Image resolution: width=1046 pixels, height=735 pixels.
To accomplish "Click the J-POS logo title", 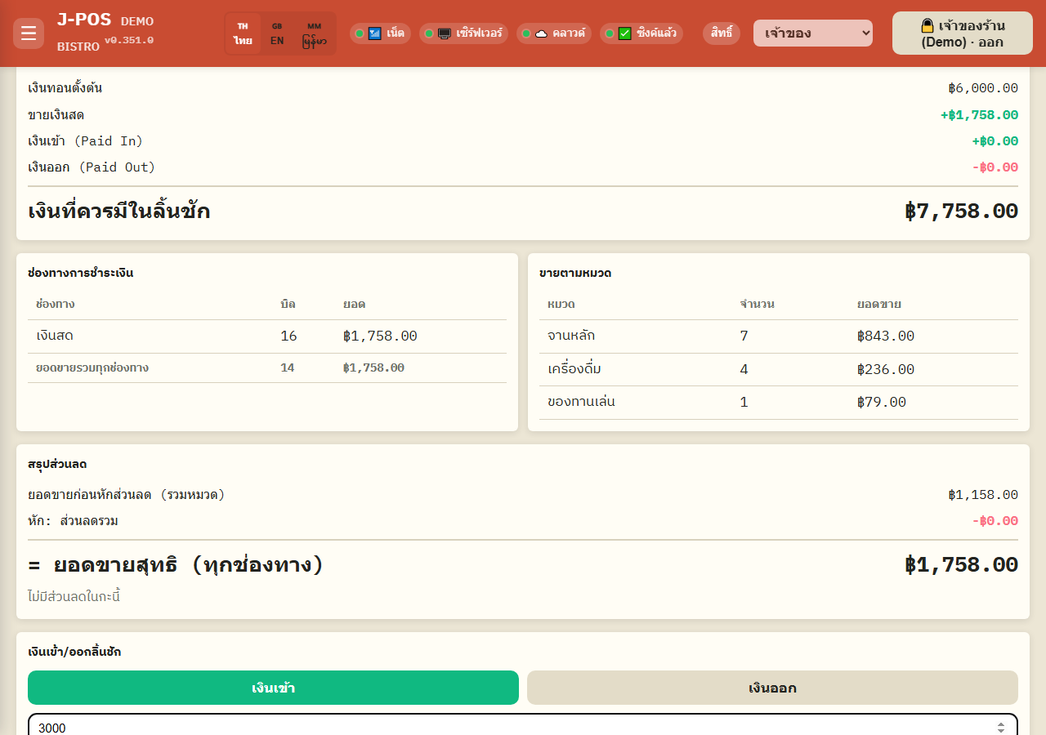I will pyautogui.click(x=84, y=20).
